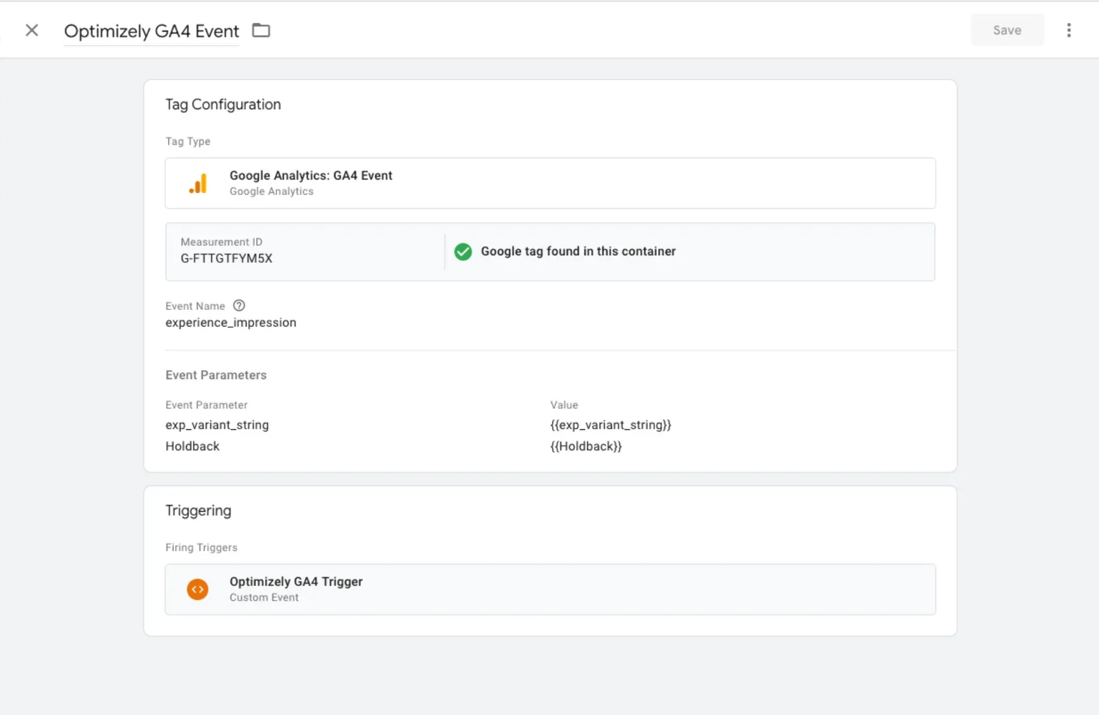This screenshot has height=715, width=1099.
Task: Click the Custom Event trigger type label
Action: coord(264,598)
